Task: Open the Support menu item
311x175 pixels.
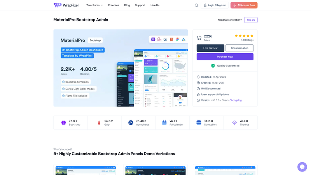Action: point(140,5)
